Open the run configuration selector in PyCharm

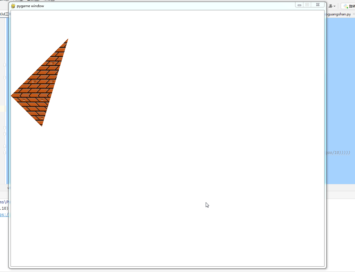(x=348, y=6)
